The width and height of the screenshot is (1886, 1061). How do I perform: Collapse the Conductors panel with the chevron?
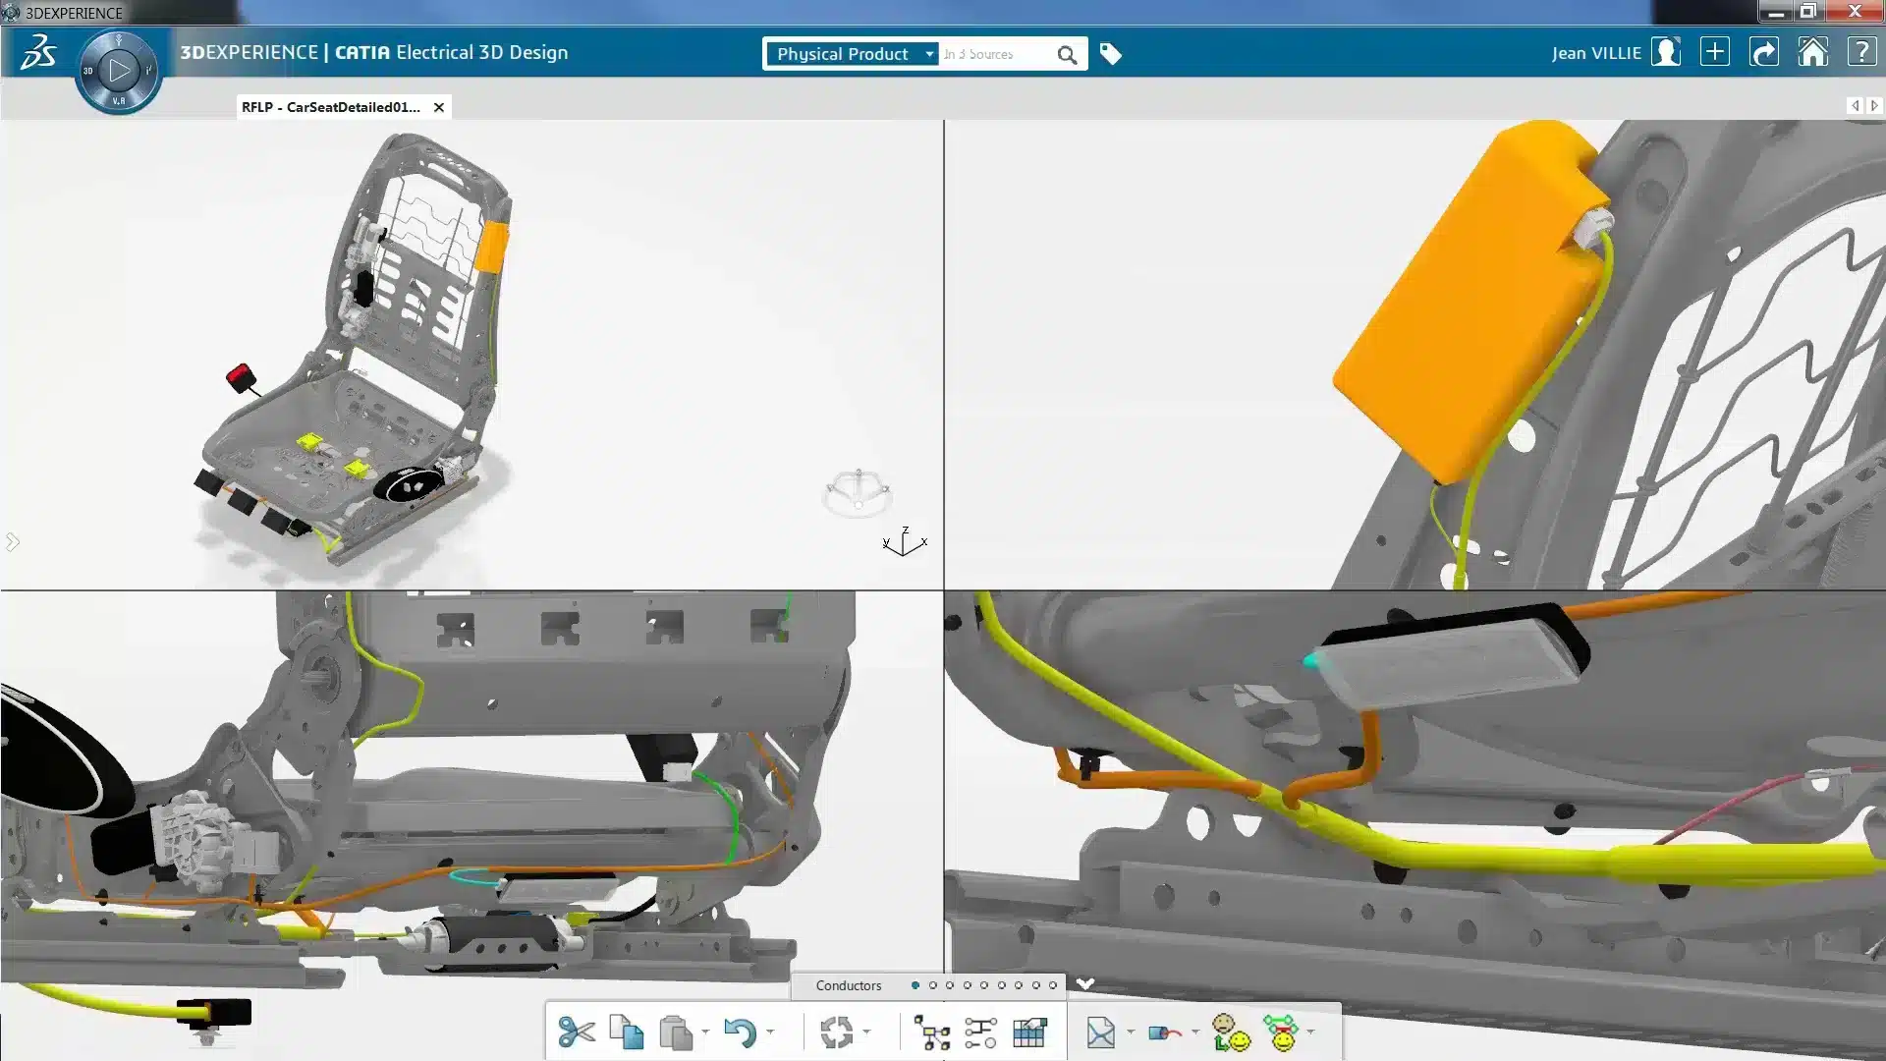(x=1085, y=983)
